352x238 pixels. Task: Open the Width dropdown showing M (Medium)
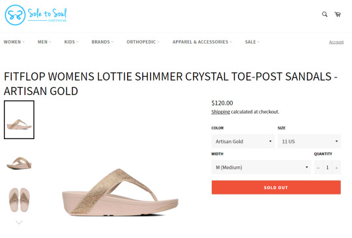point(261,167)
